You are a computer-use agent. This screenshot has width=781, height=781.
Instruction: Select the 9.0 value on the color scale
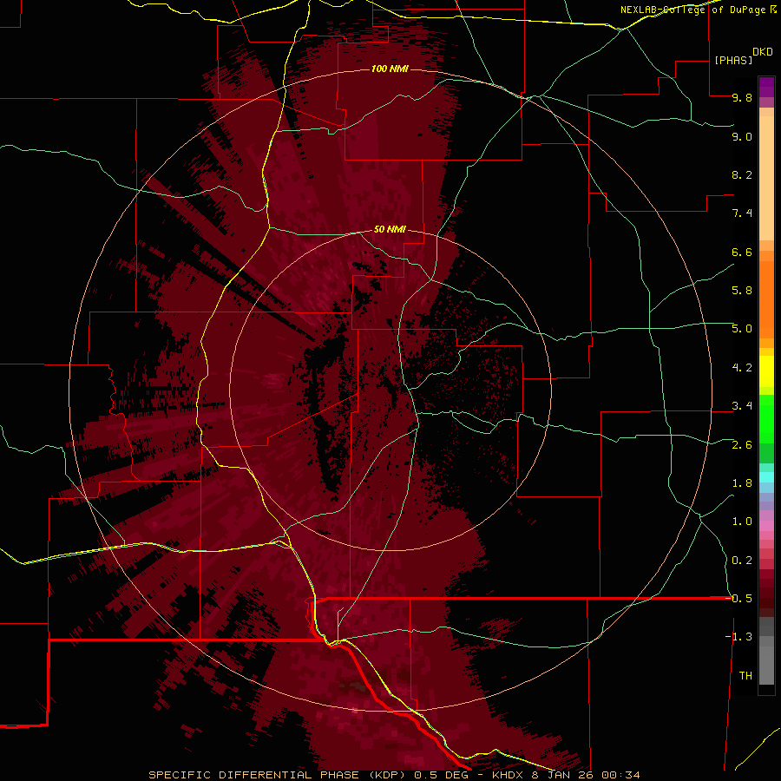[x=742, y=136]
